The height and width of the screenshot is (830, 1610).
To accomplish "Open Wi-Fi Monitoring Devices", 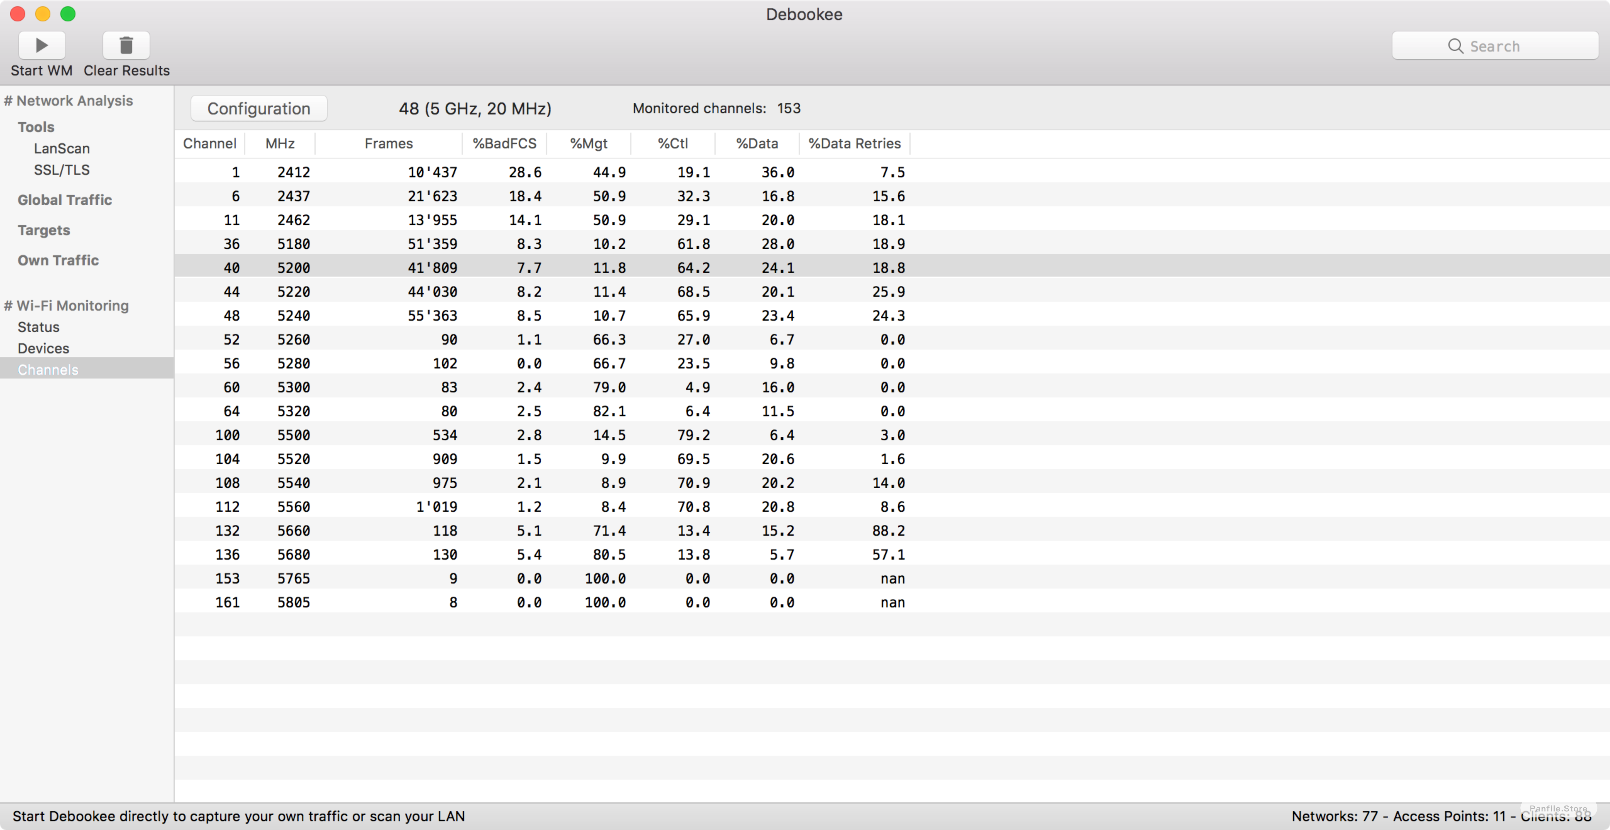I will tap(43, 348).
